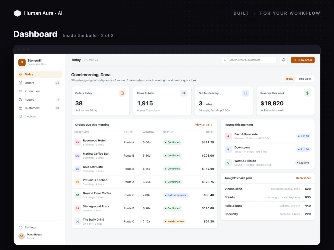Click the Rolls & buns row
This screenshot has height=250, width=334.
point(268,206)
